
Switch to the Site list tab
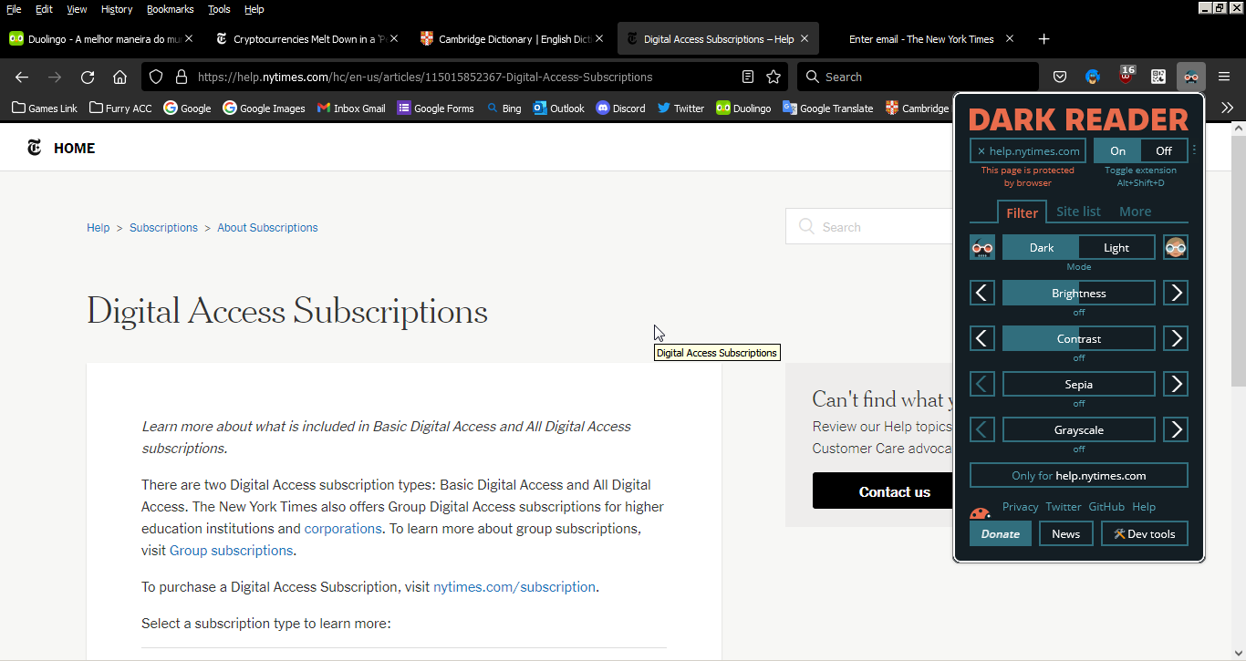point(1078,212)
